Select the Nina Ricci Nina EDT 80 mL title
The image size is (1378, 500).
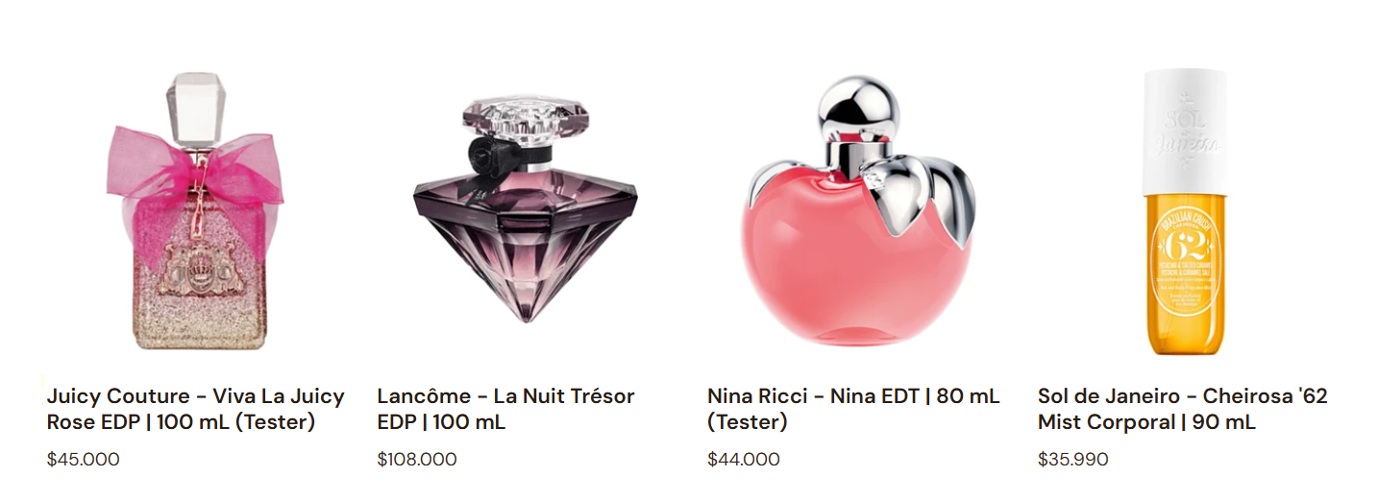(853, 409)
